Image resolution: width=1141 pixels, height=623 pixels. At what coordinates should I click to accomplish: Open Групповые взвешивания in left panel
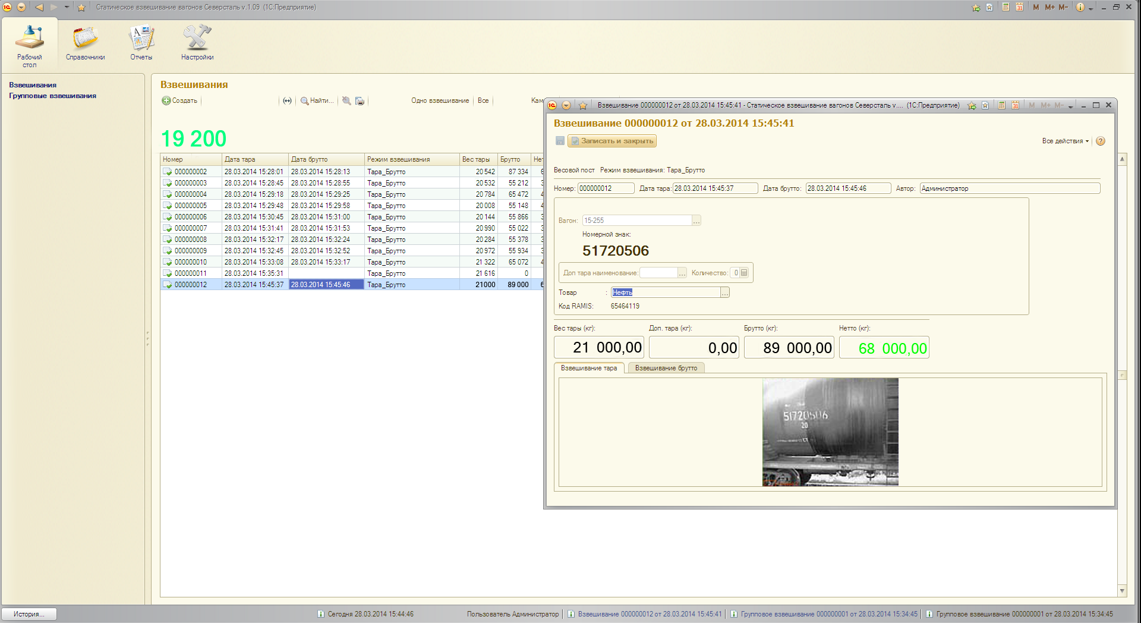tap(52, 96)
